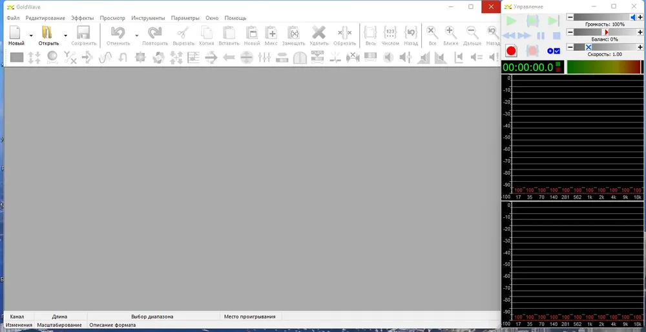Click the globe-shaped Doppler effect icon

coord(52,57)
